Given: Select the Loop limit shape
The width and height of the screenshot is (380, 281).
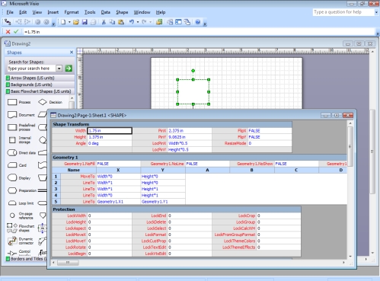Looking at the screenshot, I should tap(21, 203).
